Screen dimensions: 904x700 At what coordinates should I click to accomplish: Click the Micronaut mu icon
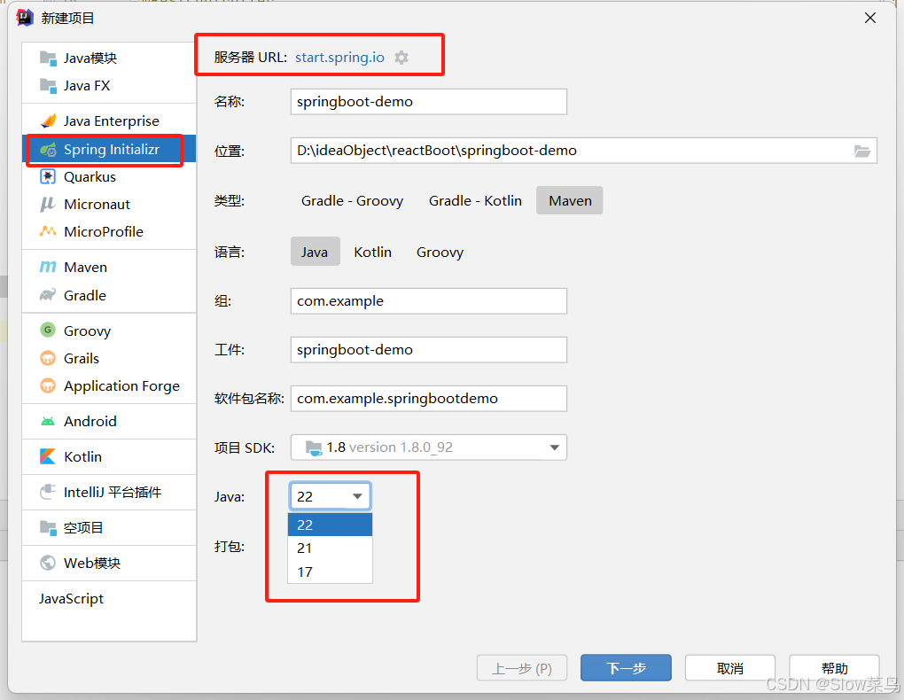coord(48,204)
